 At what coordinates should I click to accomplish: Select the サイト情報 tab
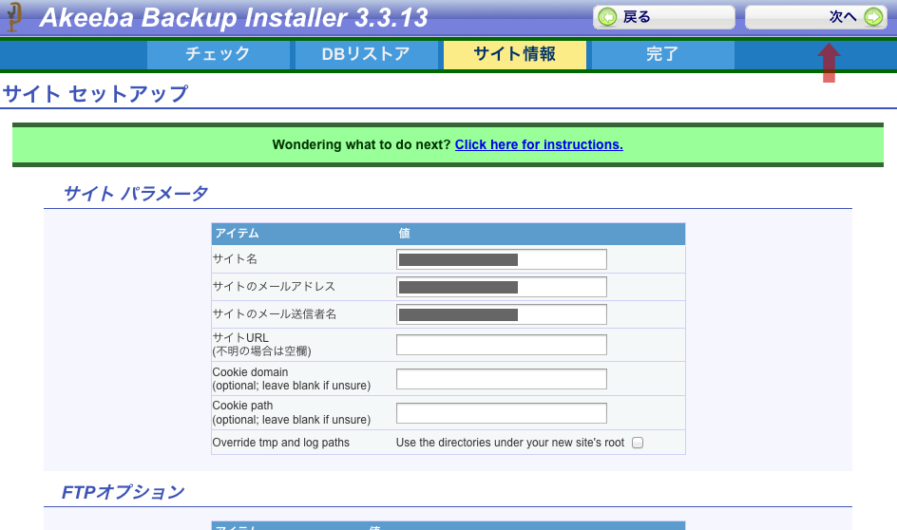point(514,54)
